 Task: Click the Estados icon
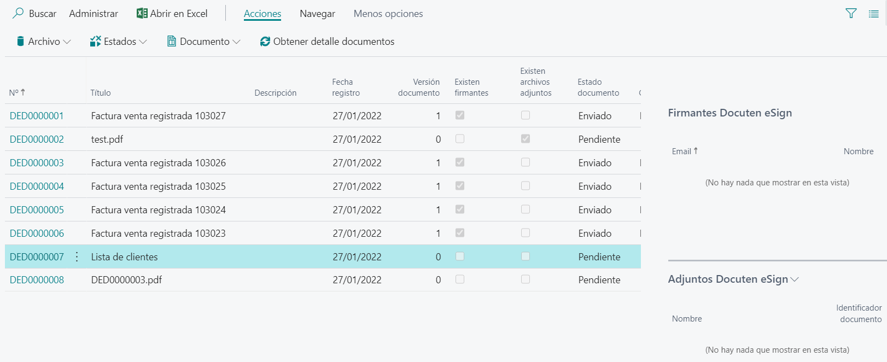96,41
